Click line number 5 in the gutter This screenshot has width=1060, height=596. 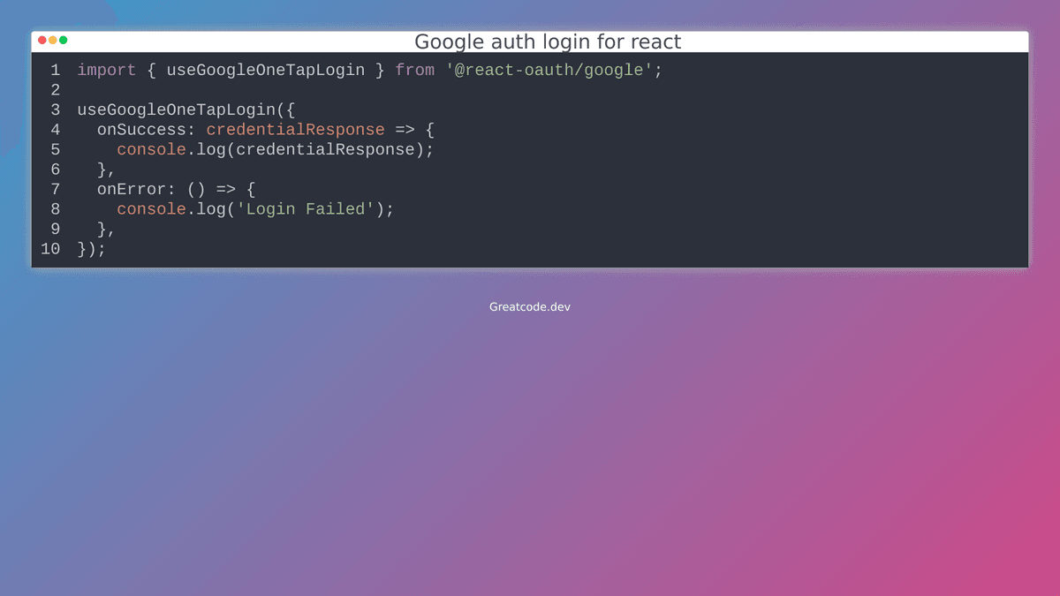click(55, 149)
